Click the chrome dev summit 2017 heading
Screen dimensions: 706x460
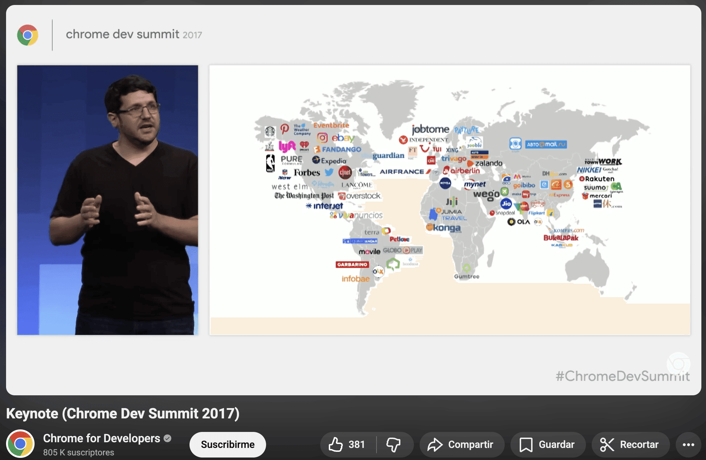coord(134,34)
